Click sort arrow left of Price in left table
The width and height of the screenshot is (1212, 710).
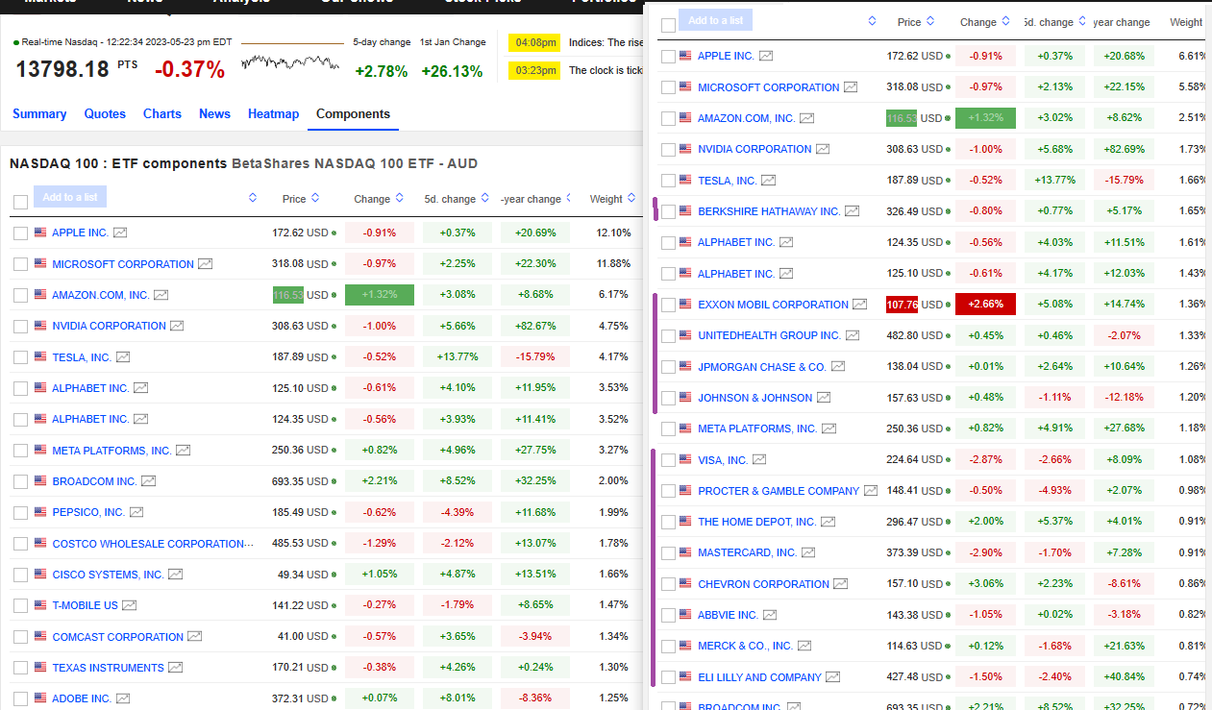tap(253, 198)
